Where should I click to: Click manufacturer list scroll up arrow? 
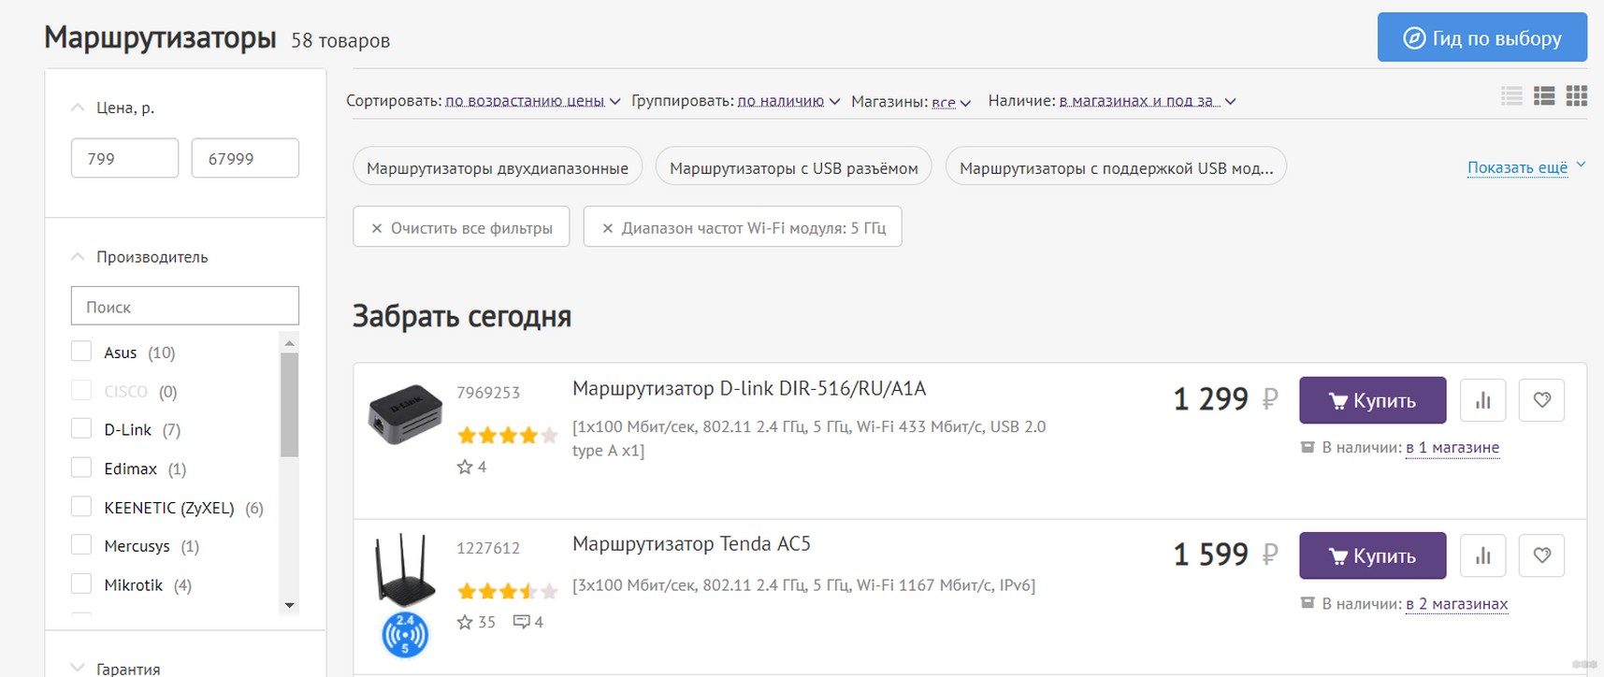pyautogui.click(x=289, y=342)
